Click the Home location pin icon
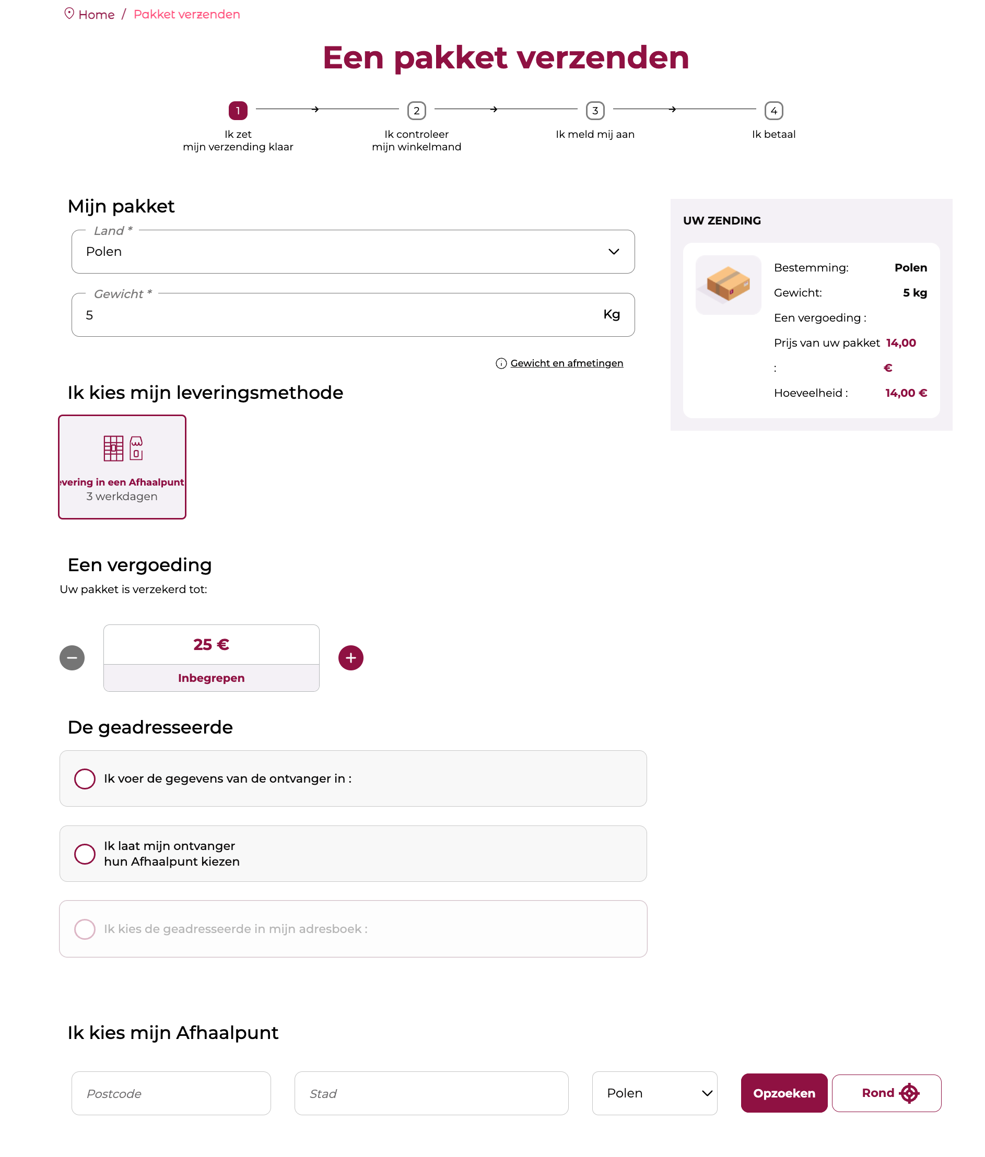 pos(69,14)
